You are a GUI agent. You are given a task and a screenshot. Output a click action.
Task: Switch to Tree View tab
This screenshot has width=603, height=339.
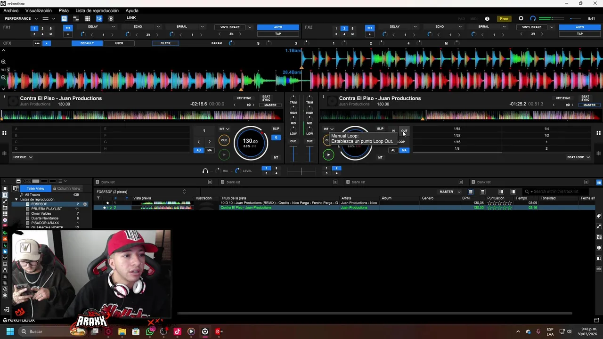pos(35,189)
